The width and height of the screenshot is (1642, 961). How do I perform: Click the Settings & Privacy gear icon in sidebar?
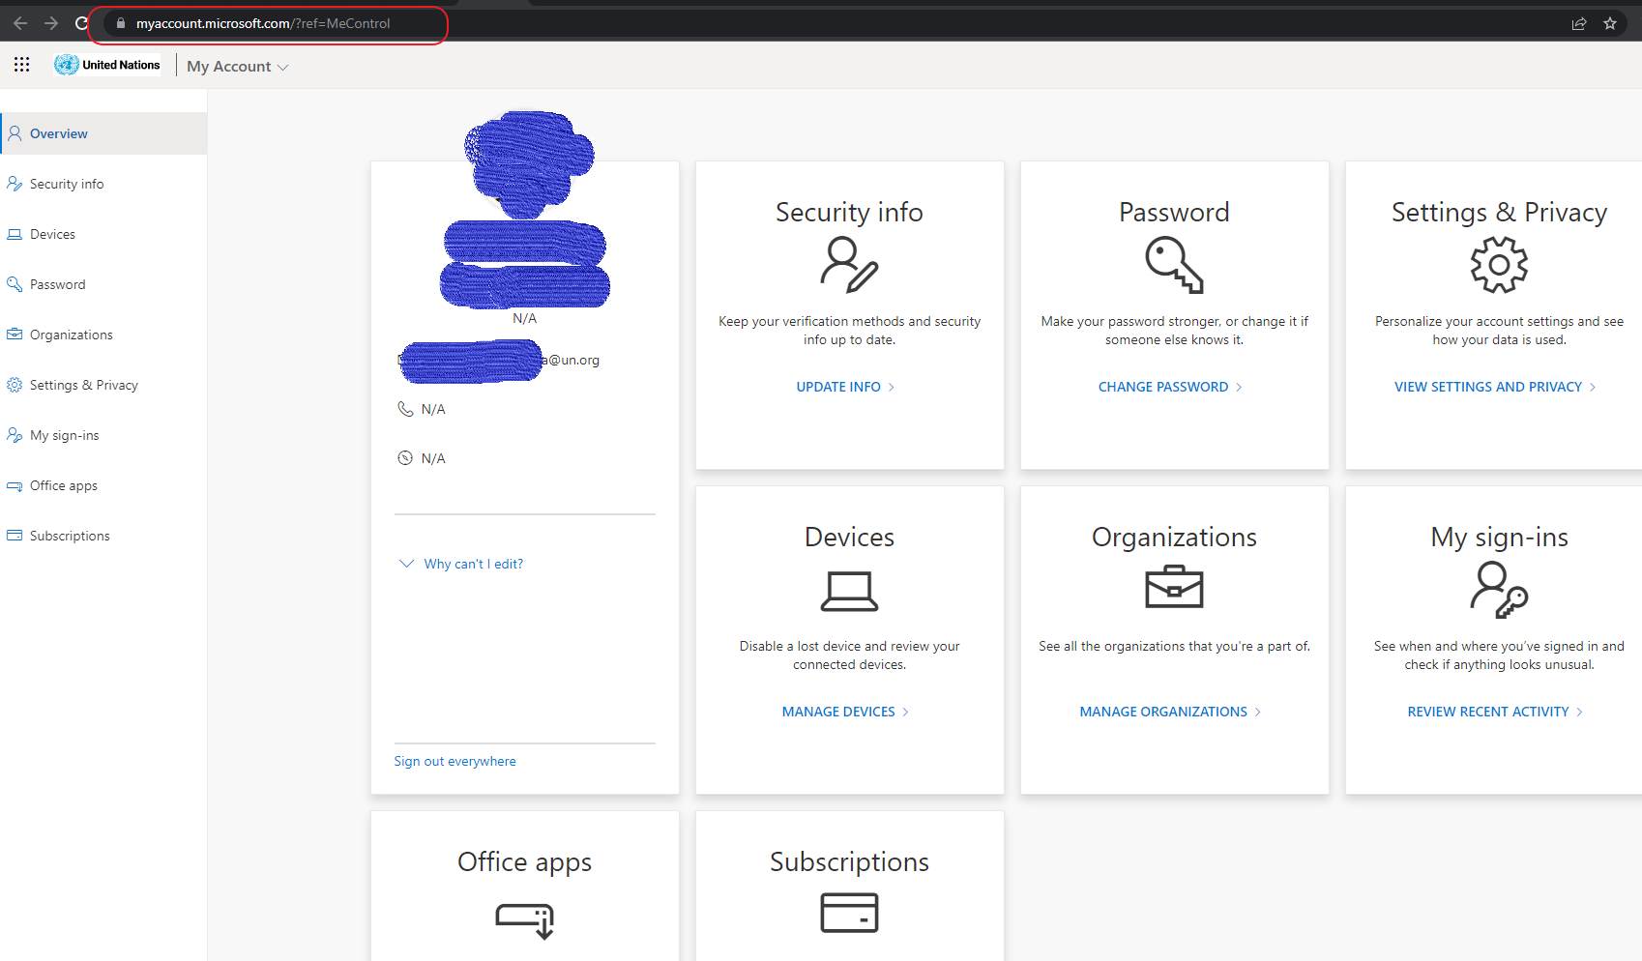[15, 385]
